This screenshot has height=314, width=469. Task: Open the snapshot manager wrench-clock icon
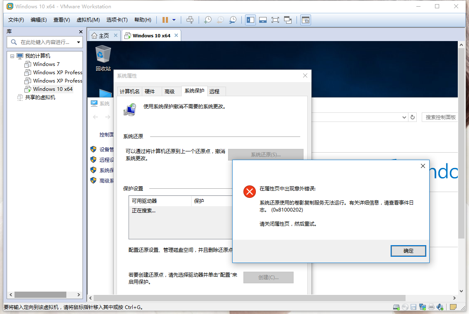[x=233, y=20]
